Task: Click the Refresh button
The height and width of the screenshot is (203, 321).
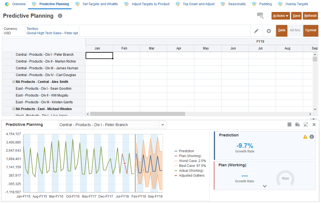Action: [x=310, y=16]
